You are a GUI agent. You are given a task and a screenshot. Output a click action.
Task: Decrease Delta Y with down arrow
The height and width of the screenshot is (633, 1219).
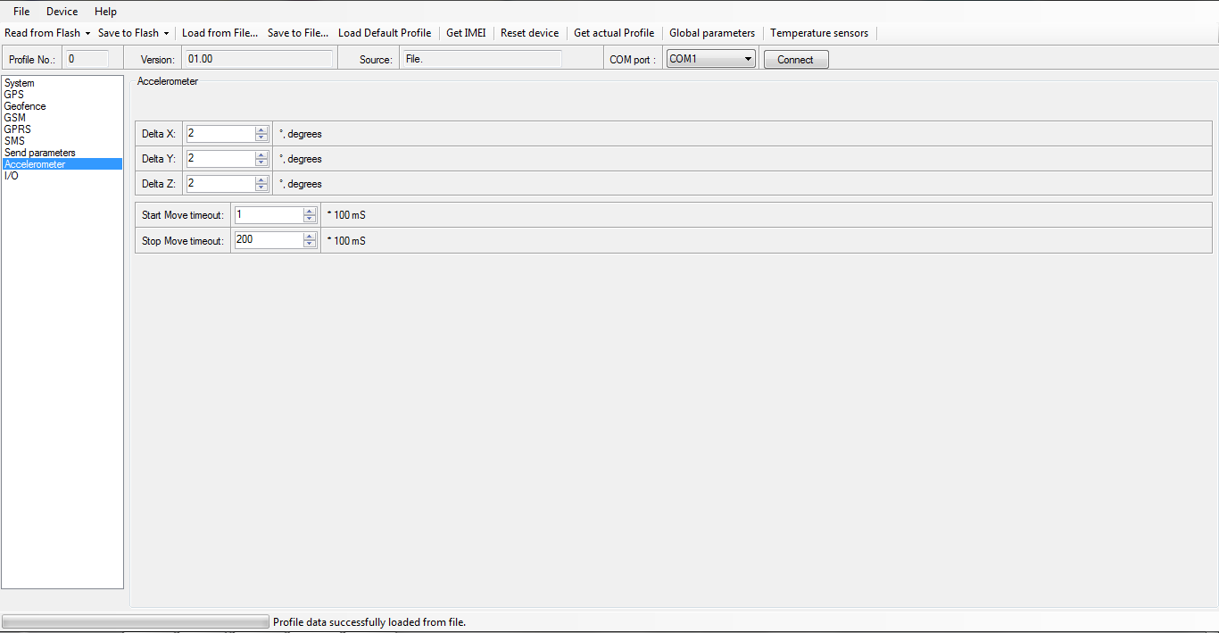coord(261,162)
